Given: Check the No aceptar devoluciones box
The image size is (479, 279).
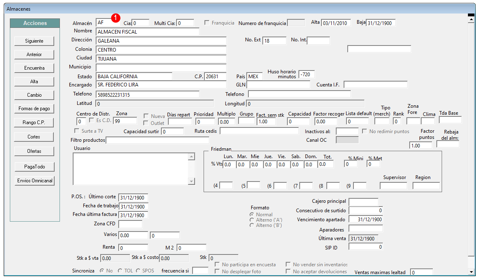Looking at the screenshot, I should point(288,271).
